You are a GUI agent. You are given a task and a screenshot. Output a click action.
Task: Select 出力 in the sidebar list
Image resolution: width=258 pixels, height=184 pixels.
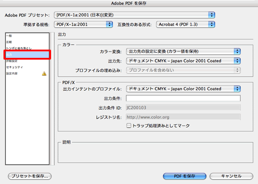pos(27,55)
